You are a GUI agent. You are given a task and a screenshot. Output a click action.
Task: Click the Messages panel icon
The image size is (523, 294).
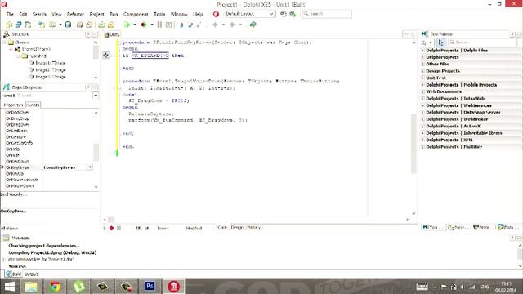pos(6,238)
